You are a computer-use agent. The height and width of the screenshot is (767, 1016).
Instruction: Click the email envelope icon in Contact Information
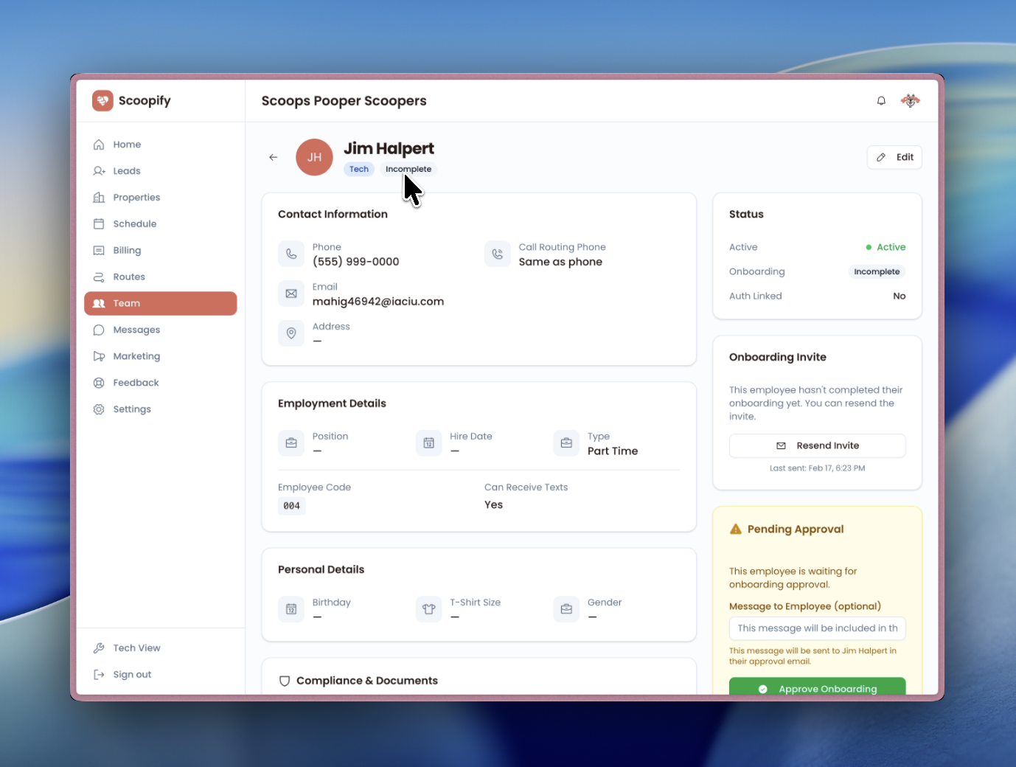[x=291, y=293]
